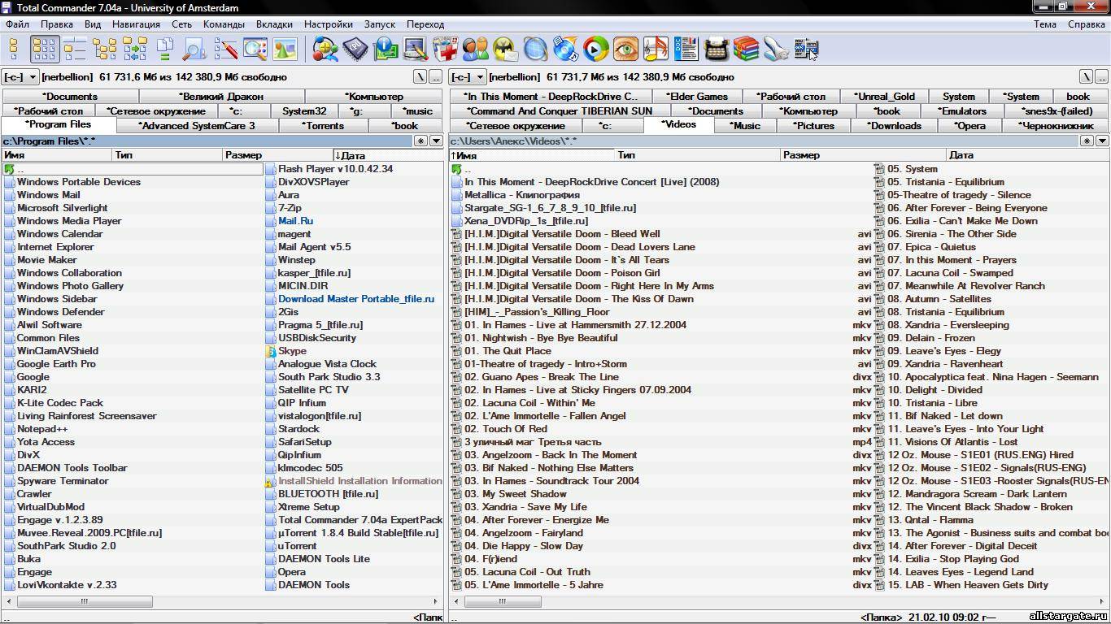Click the eye viewer icon in toolbar
Viewport: 1111px width, 624px height.
point(625,50)
